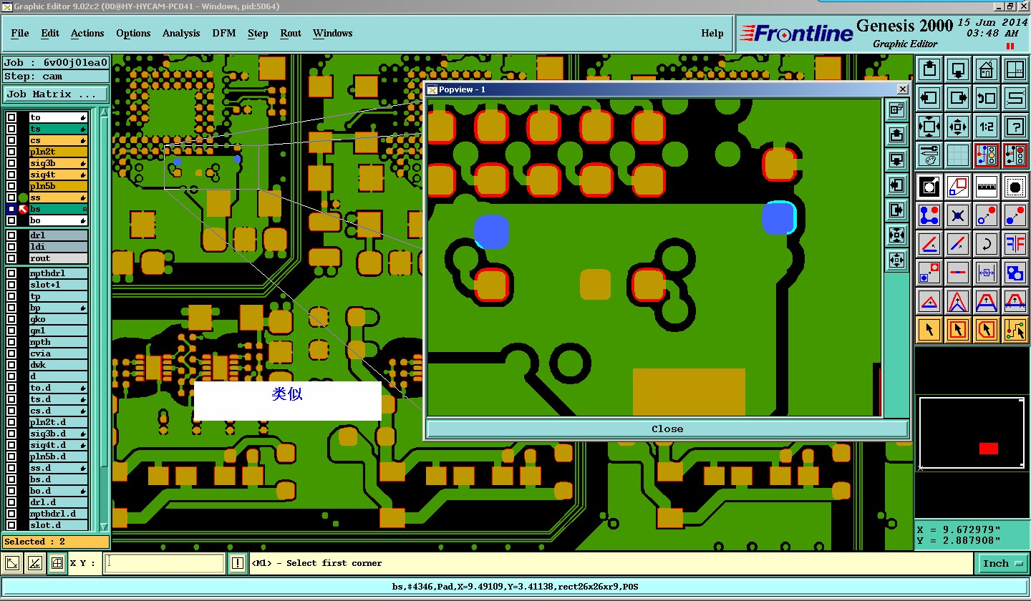Screen dimensions: 1031x601
Task: Open the Edit menu
Action: click(x=50, y=34)
